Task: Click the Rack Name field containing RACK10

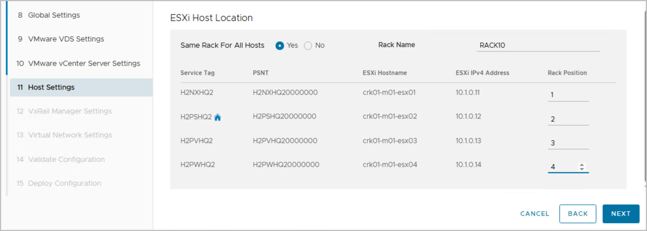Action: coord(537,45)
